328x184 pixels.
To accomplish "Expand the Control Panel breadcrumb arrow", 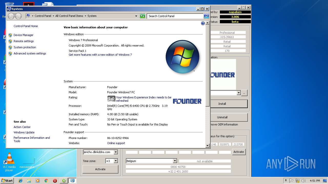I will coord(53,16).
